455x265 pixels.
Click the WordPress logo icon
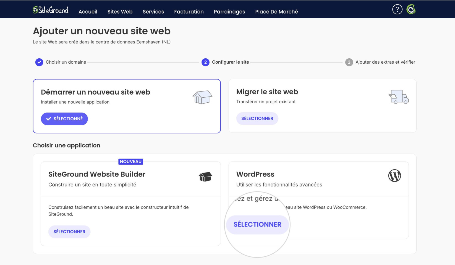click(394, 176)
